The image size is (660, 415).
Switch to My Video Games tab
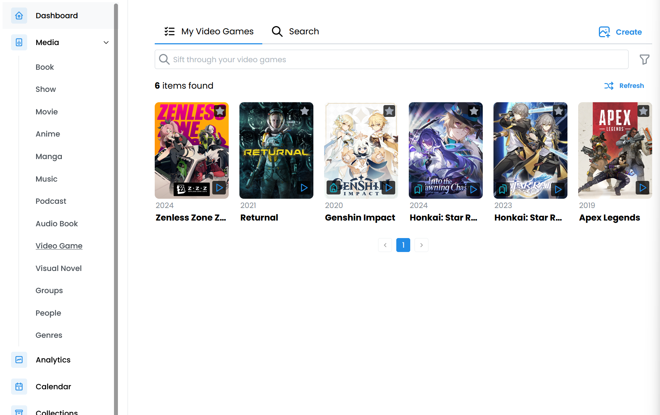pos(209,31)
